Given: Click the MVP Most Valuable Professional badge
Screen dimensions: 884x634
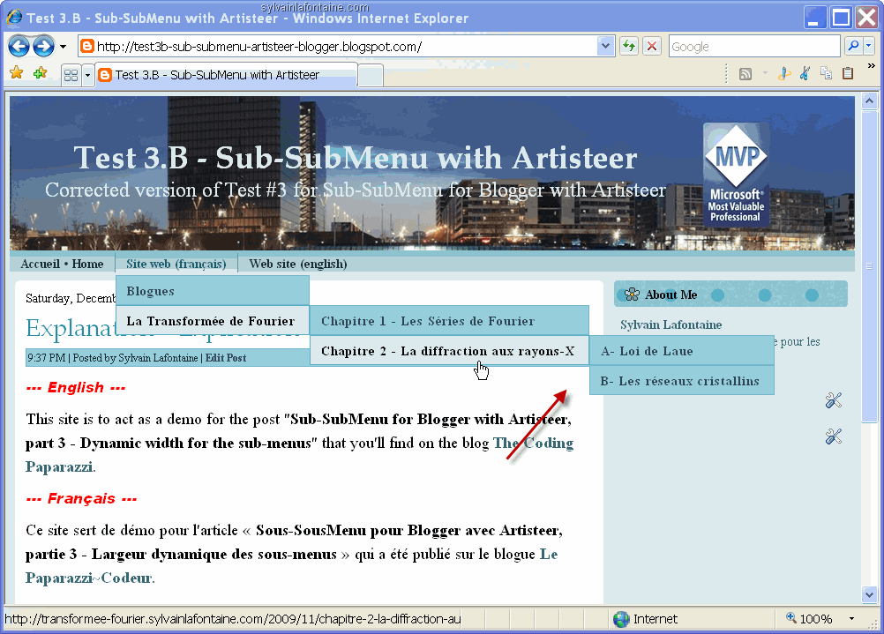Looking at the screenshot, I should coord(736,175).
